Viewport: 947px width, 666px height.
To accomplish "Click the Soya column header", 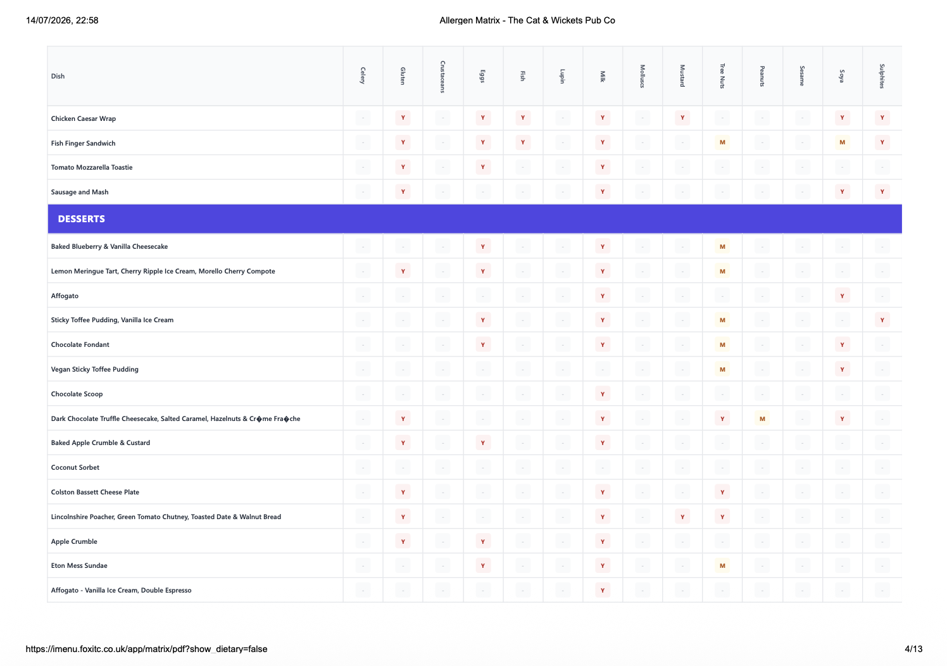I will point(842,76).
